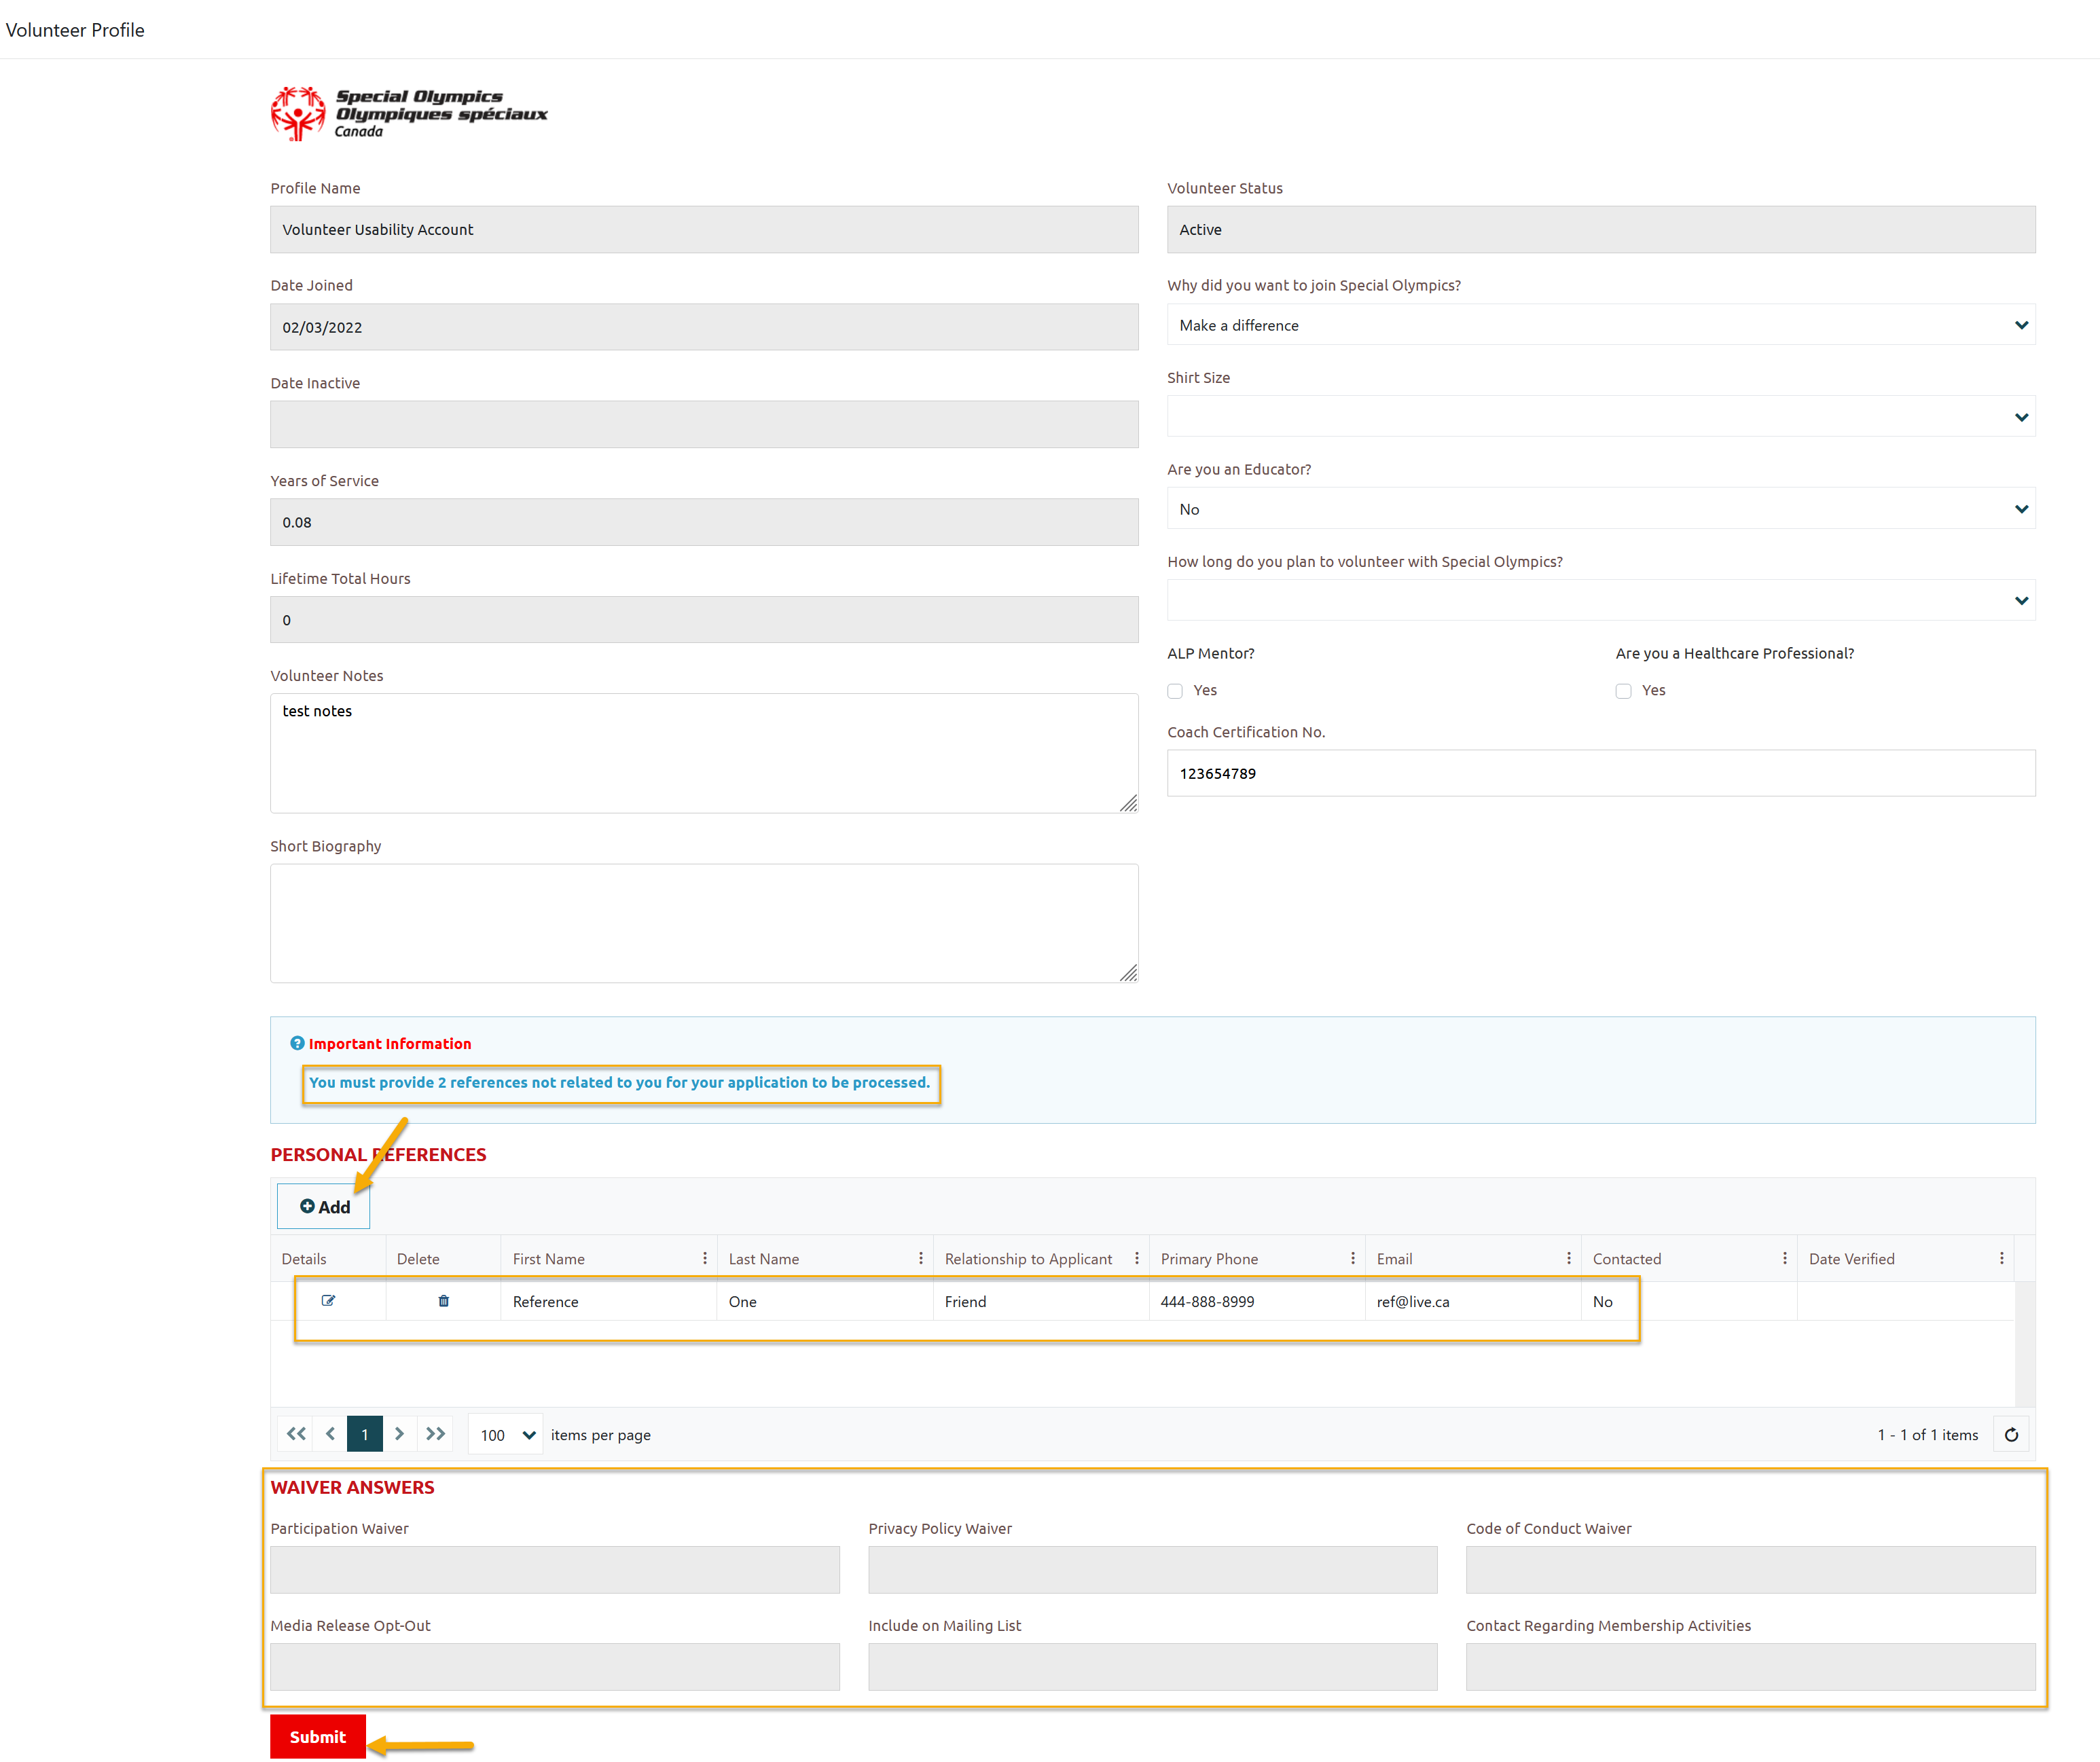Go to last page of references
This screenshot has width=2100, height=1762.
(435, 1433)
